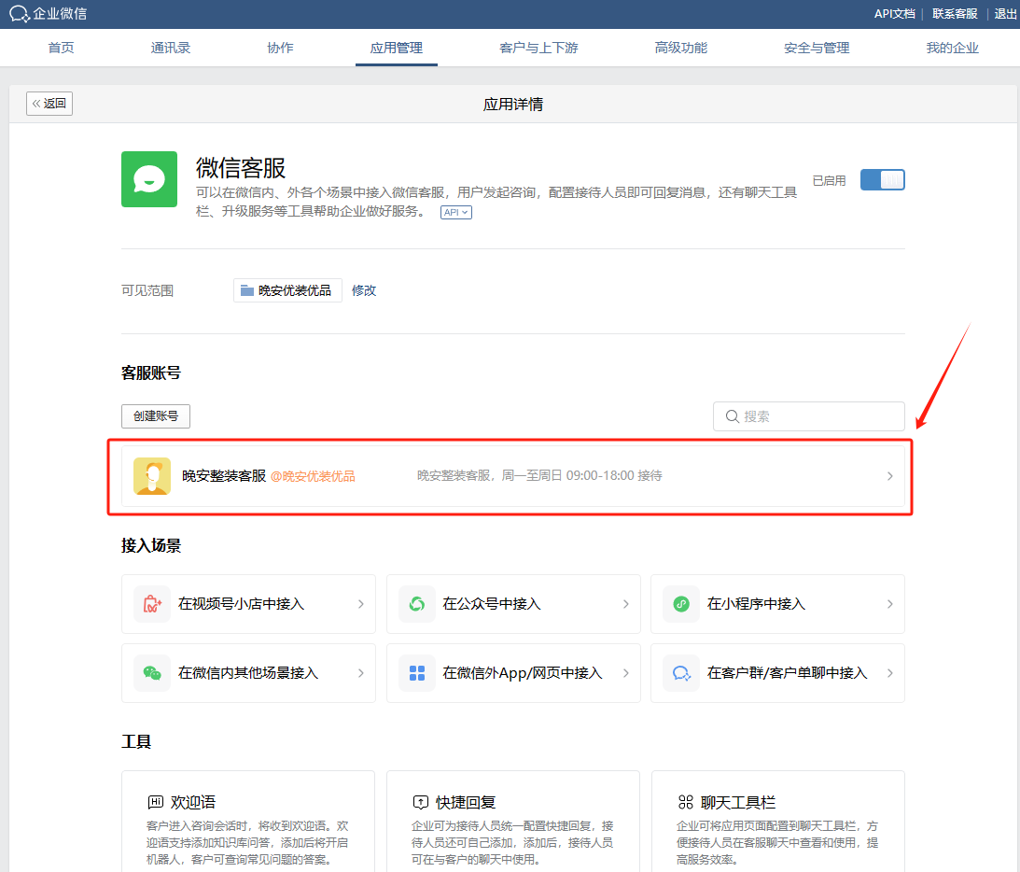Screen dimensions: 1020x872
Task: Click the 修改 link for 可见范围
Action: coord(364,290)
